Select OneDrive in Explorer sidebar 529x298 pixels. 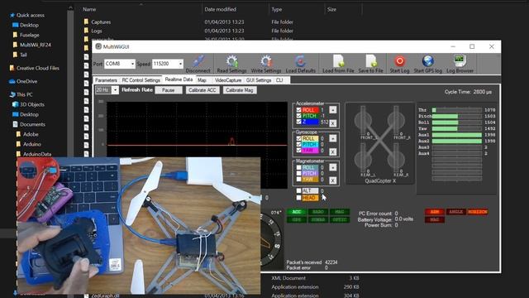click(27, 81)
